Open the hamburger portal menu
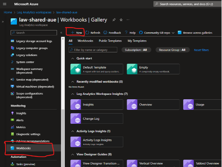Image resolution: width=222 pixels, height=167 pixels. click(x=5, y=4)
